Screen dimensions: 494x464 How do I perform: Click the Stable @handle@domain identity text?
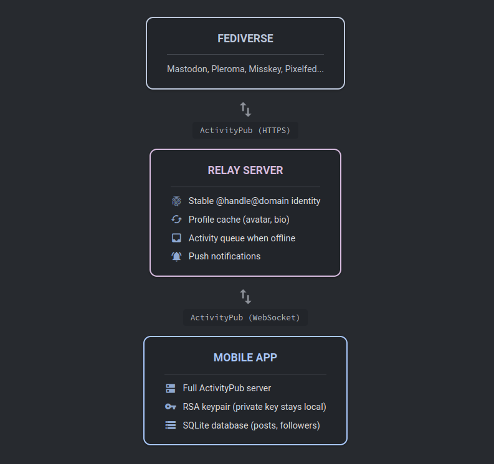[254, 201]
